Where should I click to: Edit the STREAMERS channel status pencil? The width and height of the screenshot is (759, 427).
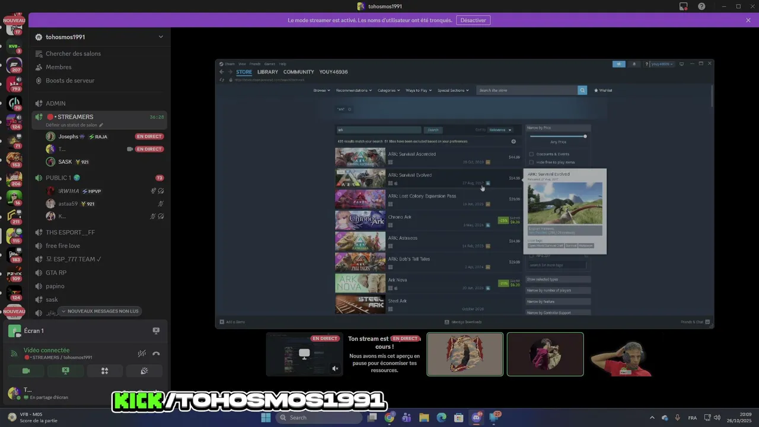[x=101, y=125]
